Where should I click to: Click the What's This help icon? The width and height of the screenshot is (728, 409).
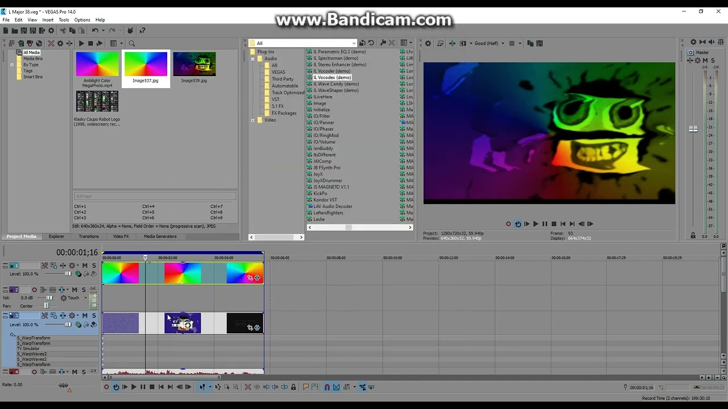(x=142, y=31)
